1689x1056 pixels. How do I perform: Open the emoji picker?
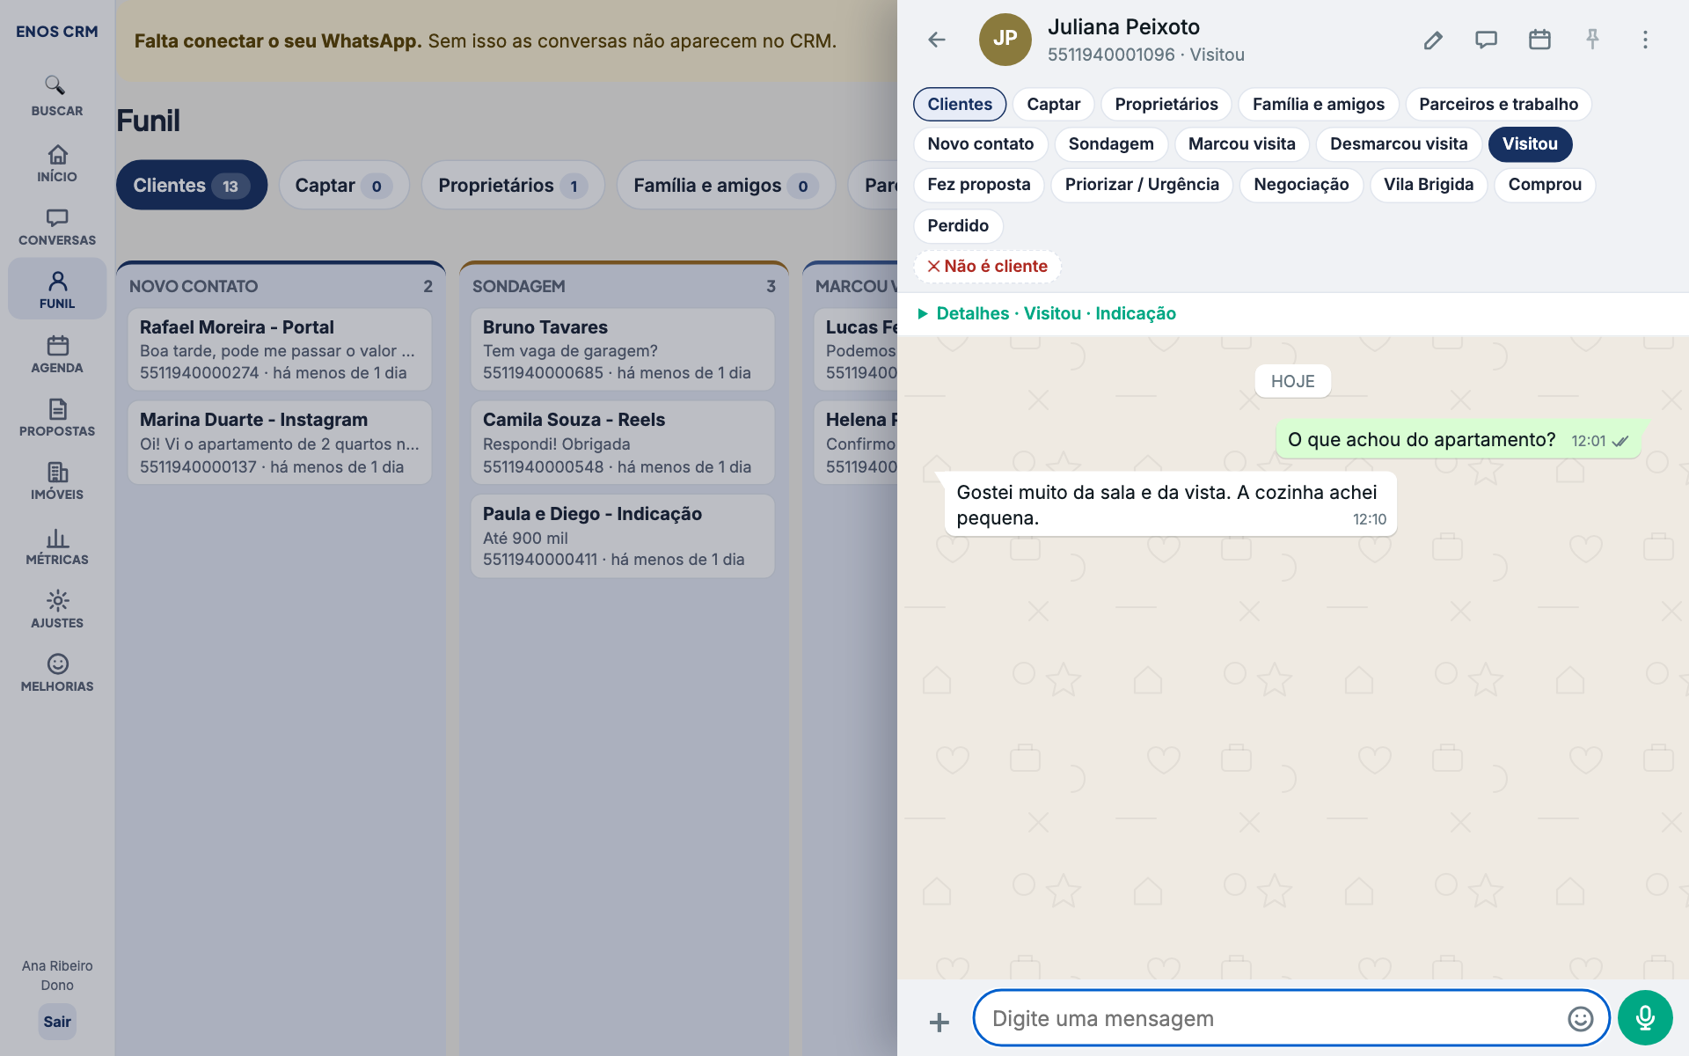click(1580, 1018)
